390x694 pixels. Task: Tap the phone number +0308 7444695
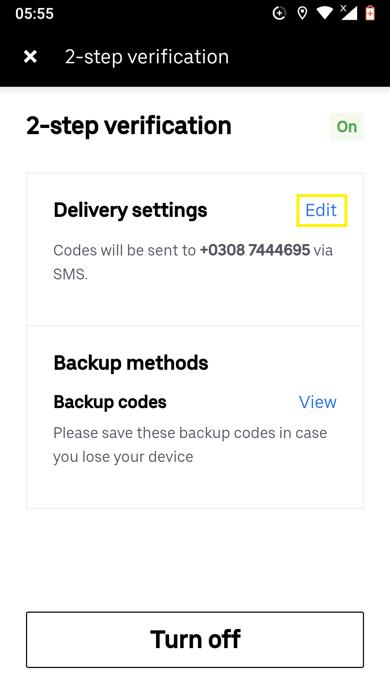tap(255, 250)
